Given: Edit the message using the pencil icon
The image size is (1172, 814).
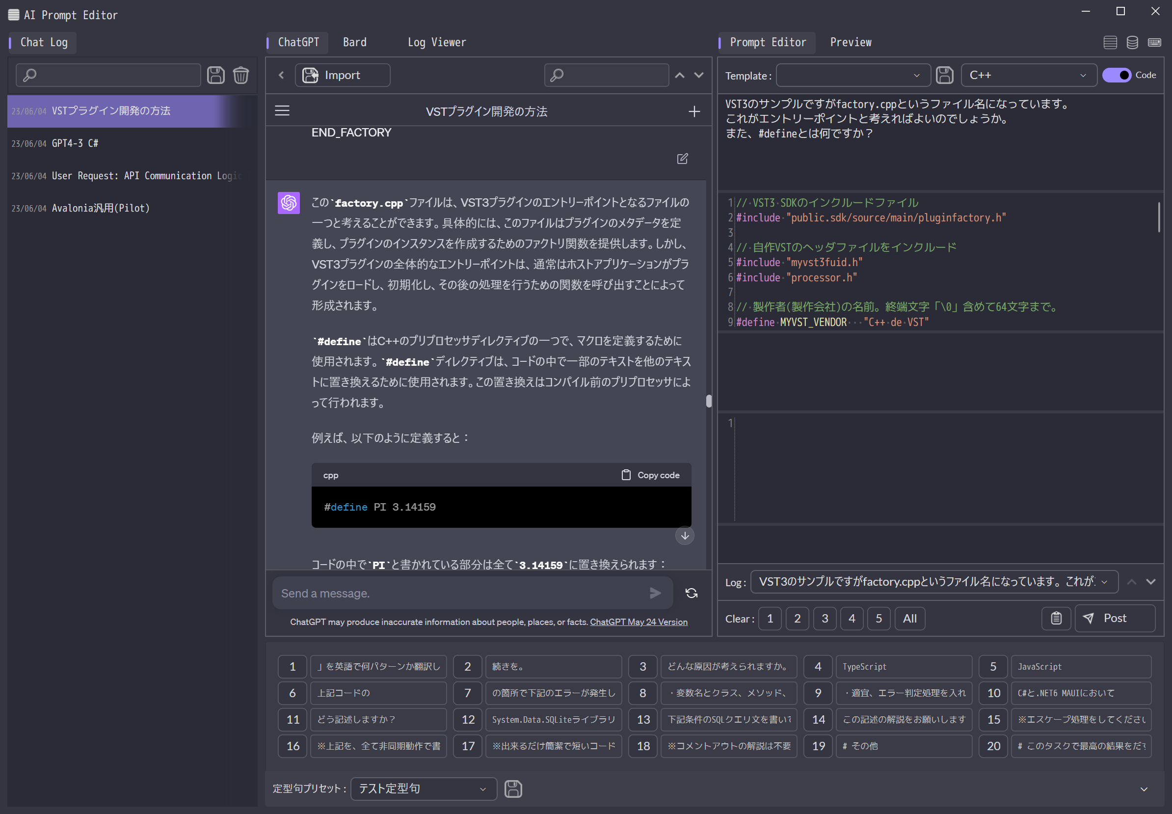Looking at the screenshot, I should 683,159.
